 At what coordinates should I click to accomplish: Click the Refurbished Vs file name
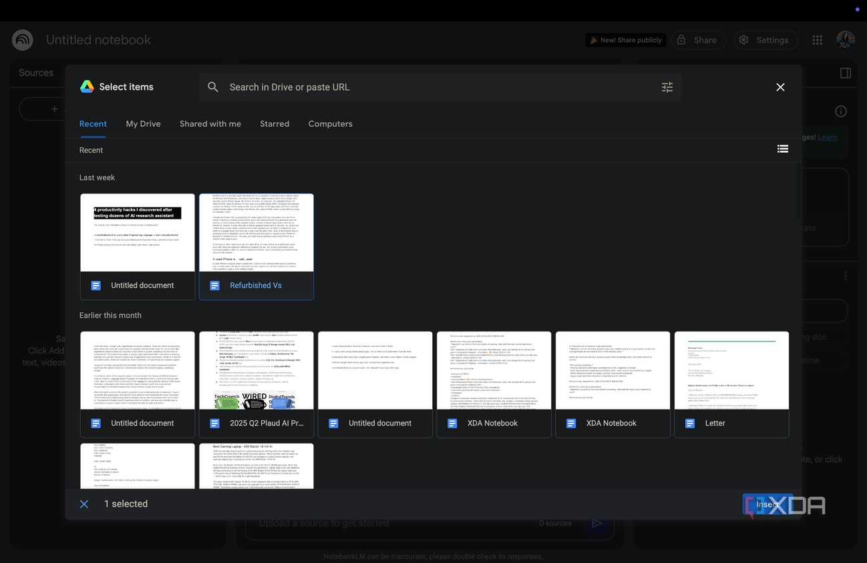256,285
